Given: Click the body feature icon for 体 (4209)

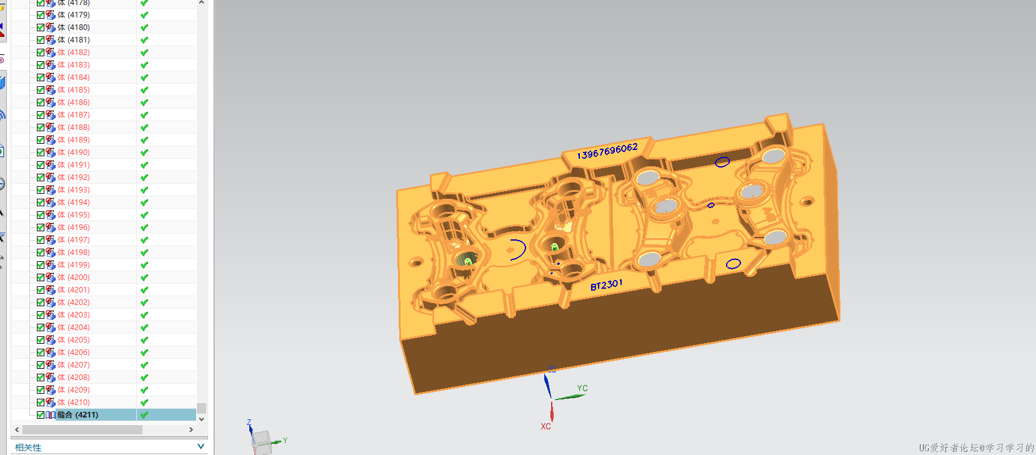Looking at the screenshot, I should [51, 390].
